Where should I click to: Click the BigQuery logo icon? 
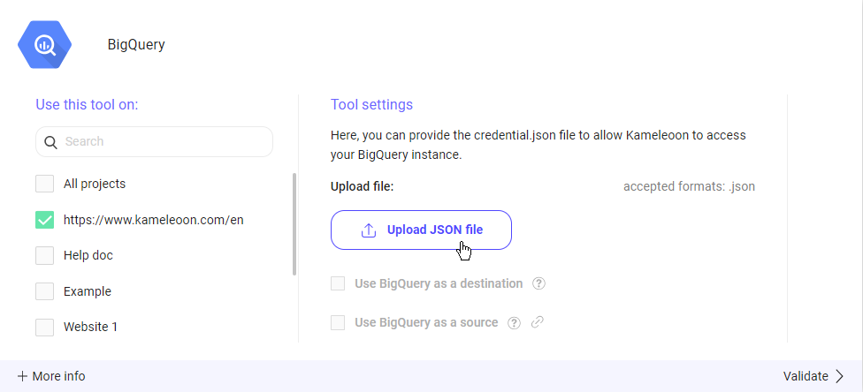pyautogui.click(x=44, y=44)
